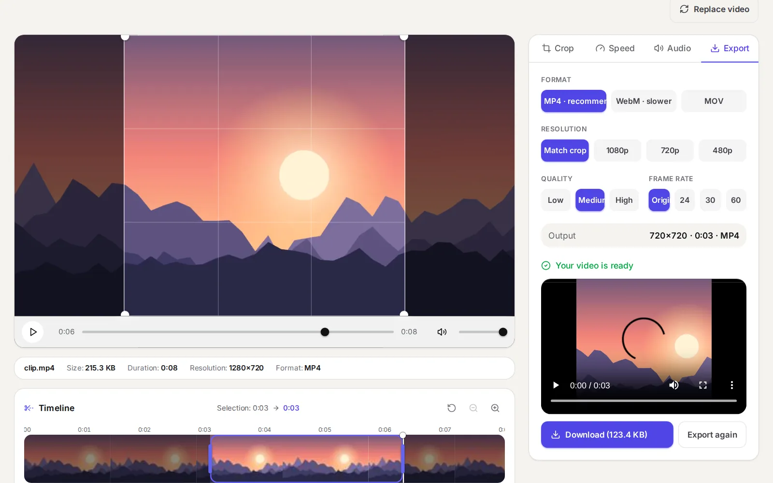This screenshot has height=483, width=773.
Task: Click the Size 215.3 KB info
Action: point(91,368)
